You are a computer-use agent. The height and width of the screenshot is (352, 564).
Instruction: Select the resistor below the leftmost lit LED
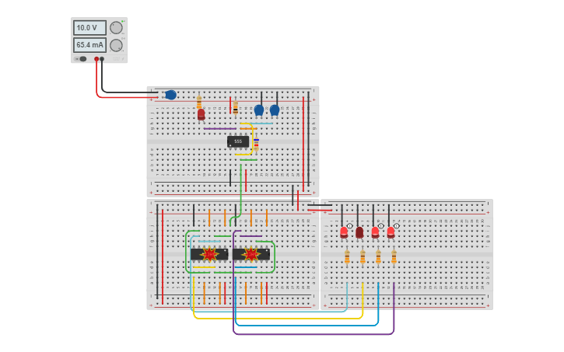pos(347,257)
